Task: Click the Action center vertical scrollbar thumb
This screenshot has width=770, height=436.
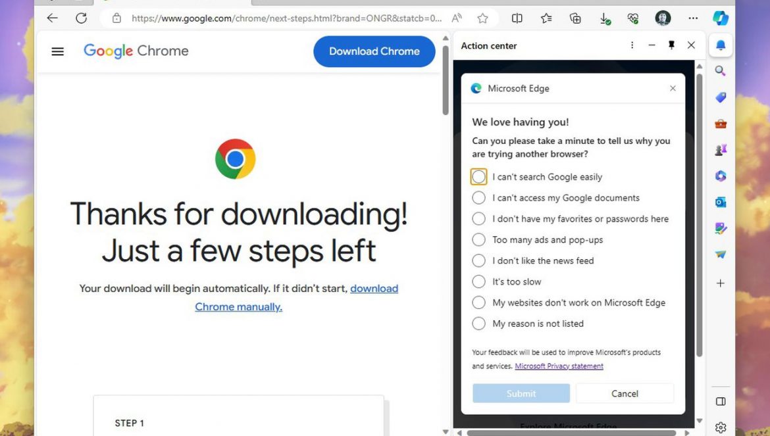Action: click(x=700, y=215)
